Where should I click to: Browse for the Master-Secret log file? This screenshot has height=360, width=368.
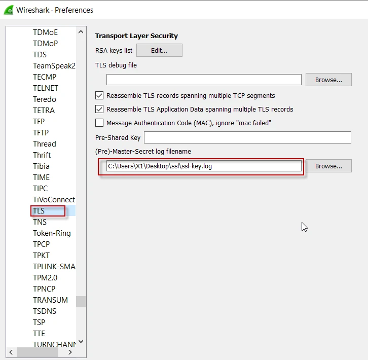click(328, 166)
